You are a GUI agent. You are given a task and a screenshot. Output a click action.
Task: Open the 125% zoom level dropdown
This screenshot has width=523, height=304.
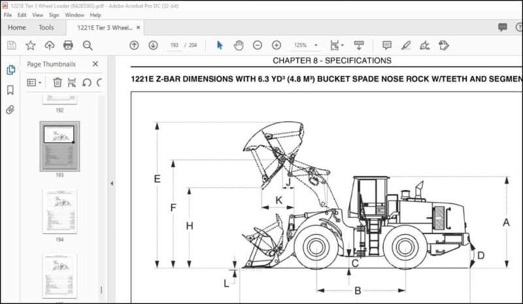pos(306,45)
